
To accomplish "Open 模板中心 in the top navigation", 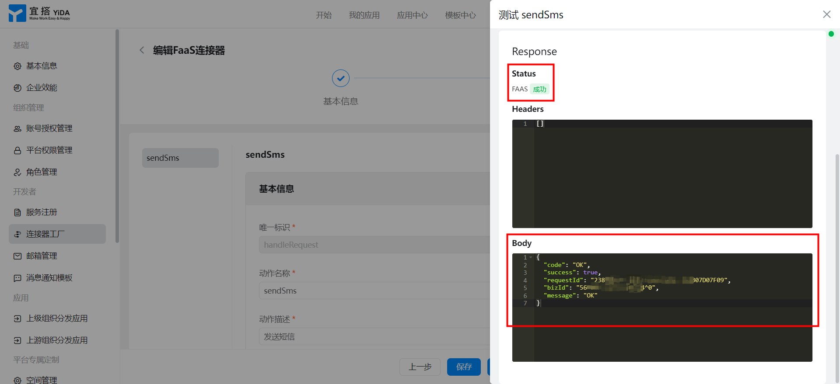I will tap(460, 15).
